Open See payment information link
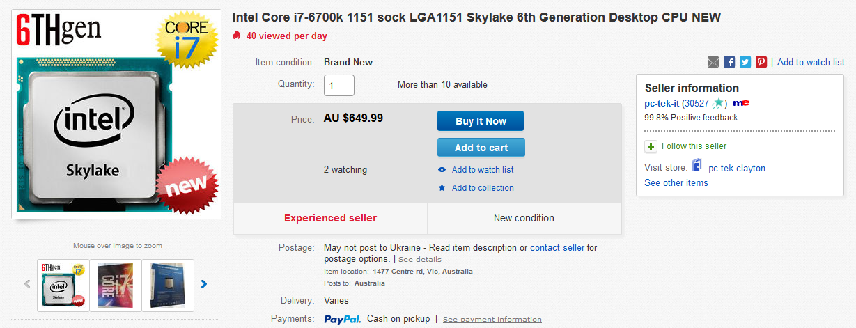 click(492, 320)
